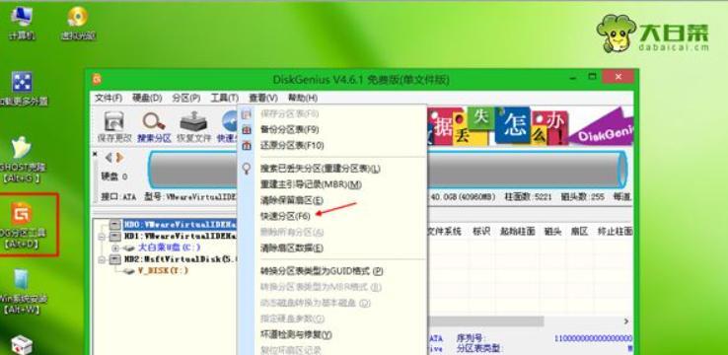Go to next disk with orange right arrow

(119, 158)
